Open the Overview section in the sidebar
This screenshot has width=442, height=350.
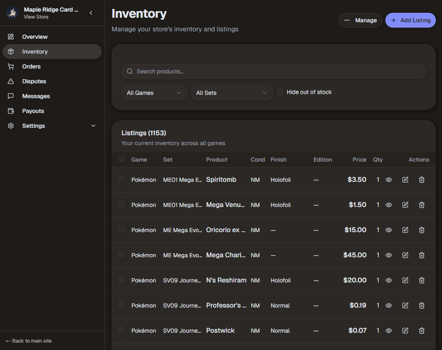tap(35, 37)
